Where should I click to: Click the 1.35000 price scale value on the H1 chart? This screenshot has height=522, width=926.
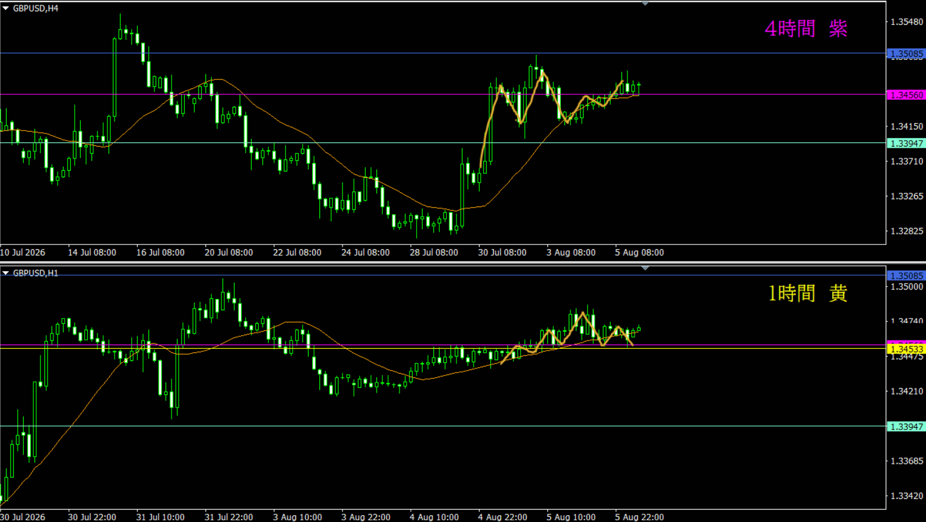907,287
